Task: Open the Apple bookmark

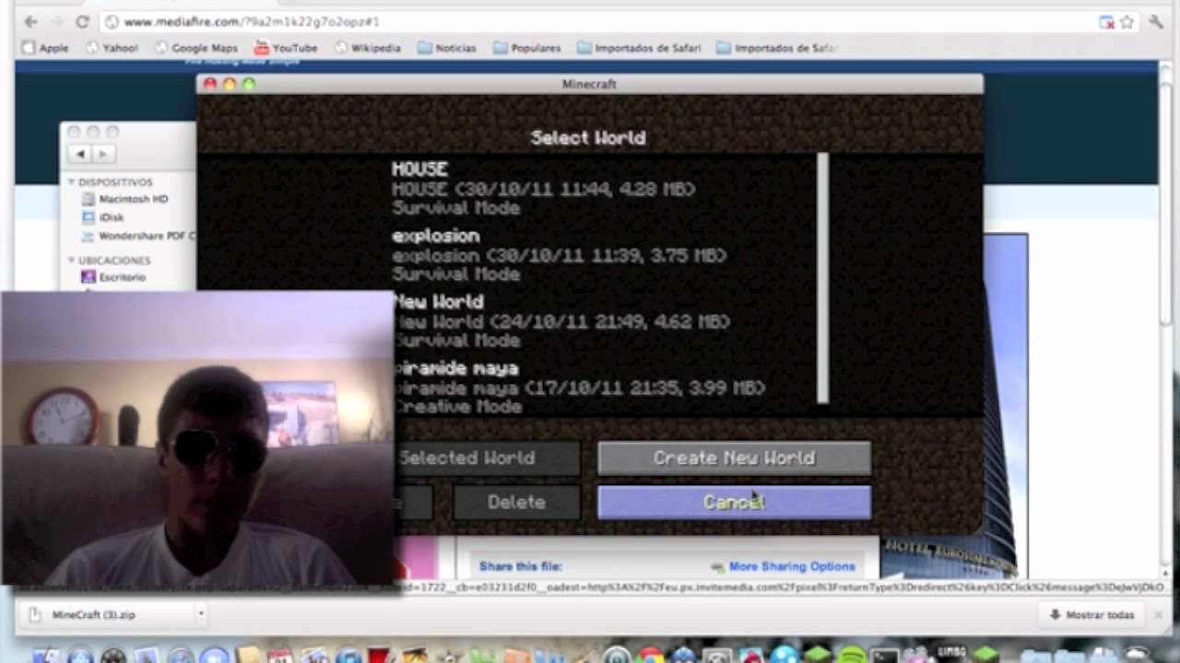Action: coord(46,48)
